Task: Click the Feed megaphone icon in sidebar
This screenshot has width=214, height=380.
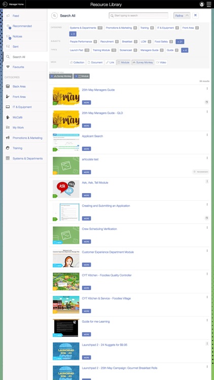Action: [8, 16]
